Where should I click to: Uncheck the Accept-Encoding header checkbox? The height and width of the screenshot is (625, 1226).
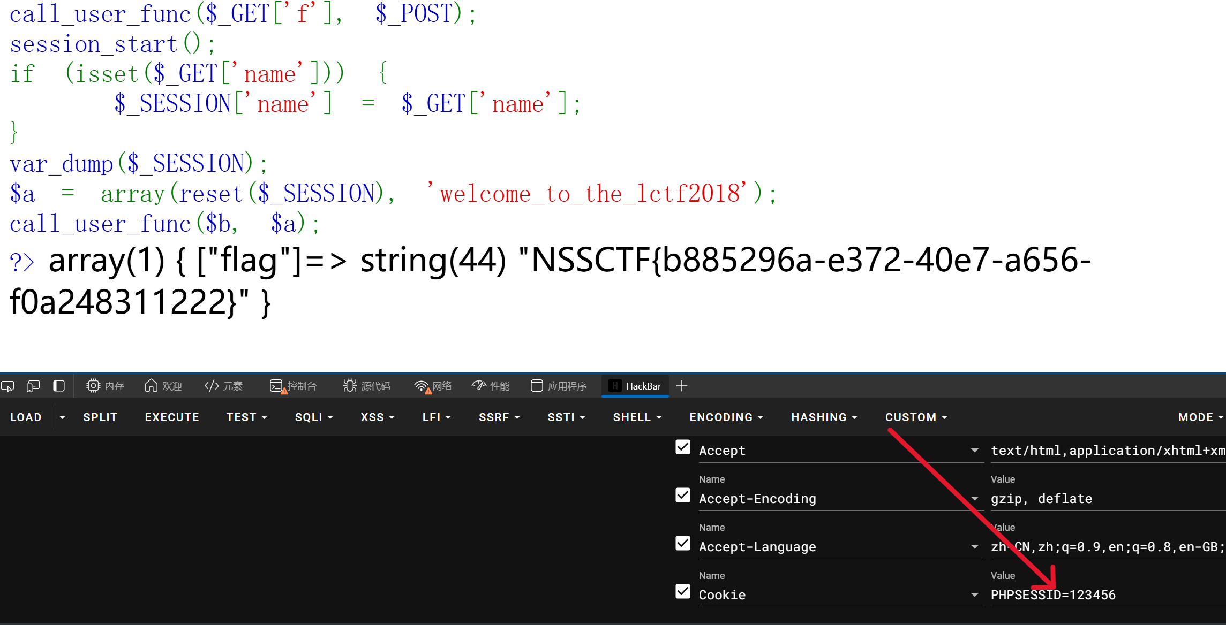[683, 495]
